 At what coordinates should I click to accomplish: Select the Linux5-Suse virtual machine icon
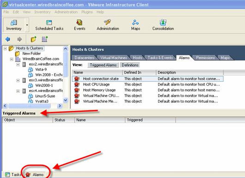pyautogui.click(x=31, y=96)
